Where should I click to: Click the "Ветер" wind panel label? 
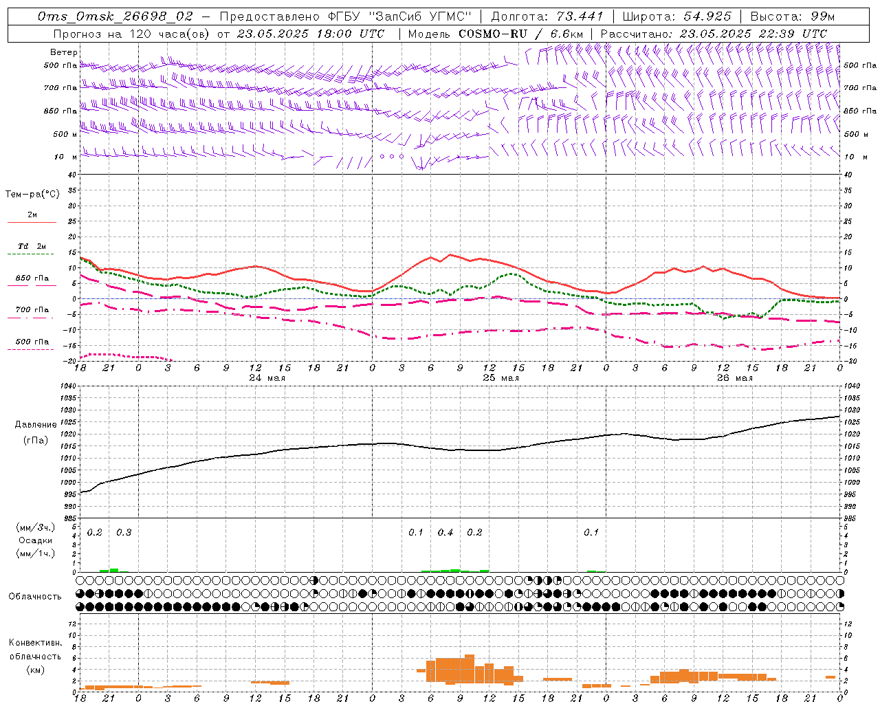coord(64,52)
